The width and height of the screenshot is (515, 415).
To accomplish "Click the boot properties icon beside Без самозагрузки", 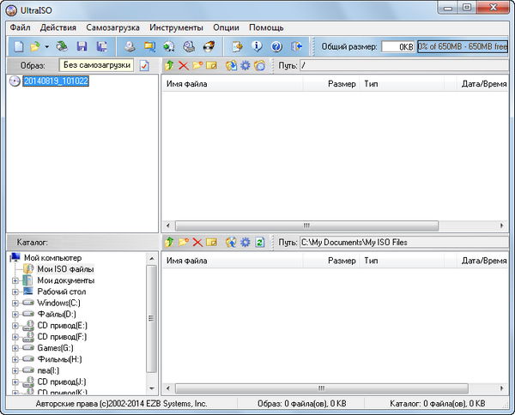I will (x=144, y=65).
